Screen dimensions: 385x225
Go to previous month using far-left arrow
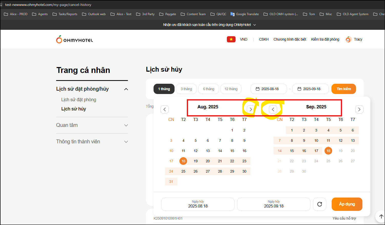[165, 109]
